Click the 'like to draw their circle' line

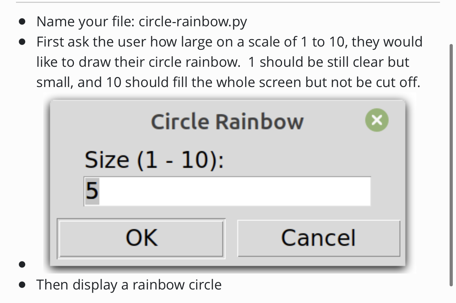point(223,62)
